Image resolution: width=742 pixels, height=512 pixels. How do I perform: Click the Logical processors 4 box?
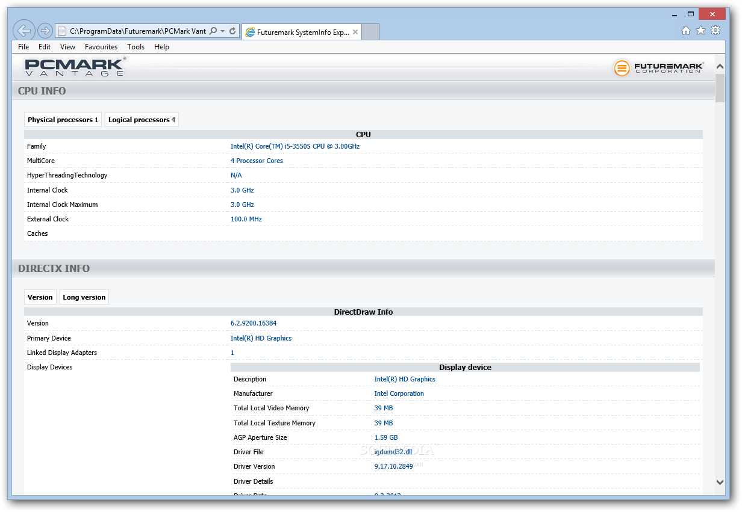click(x=142, y=120)
